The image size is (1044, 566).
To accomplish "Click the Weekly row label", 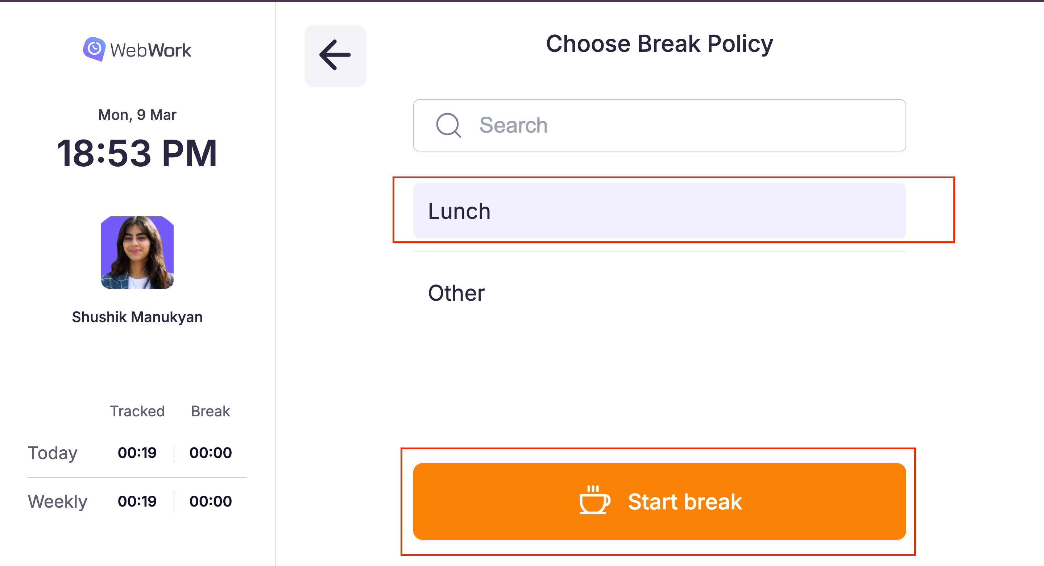I will coord(57,501).
